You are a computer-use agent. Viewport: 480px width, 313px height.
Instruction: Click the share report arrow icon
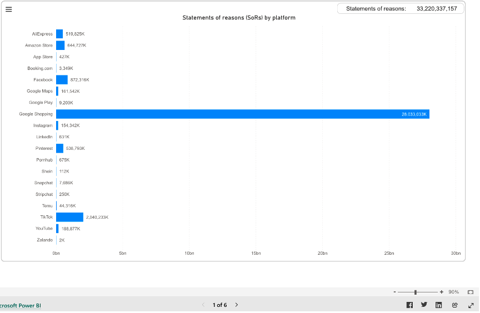(x=454, y=305)
